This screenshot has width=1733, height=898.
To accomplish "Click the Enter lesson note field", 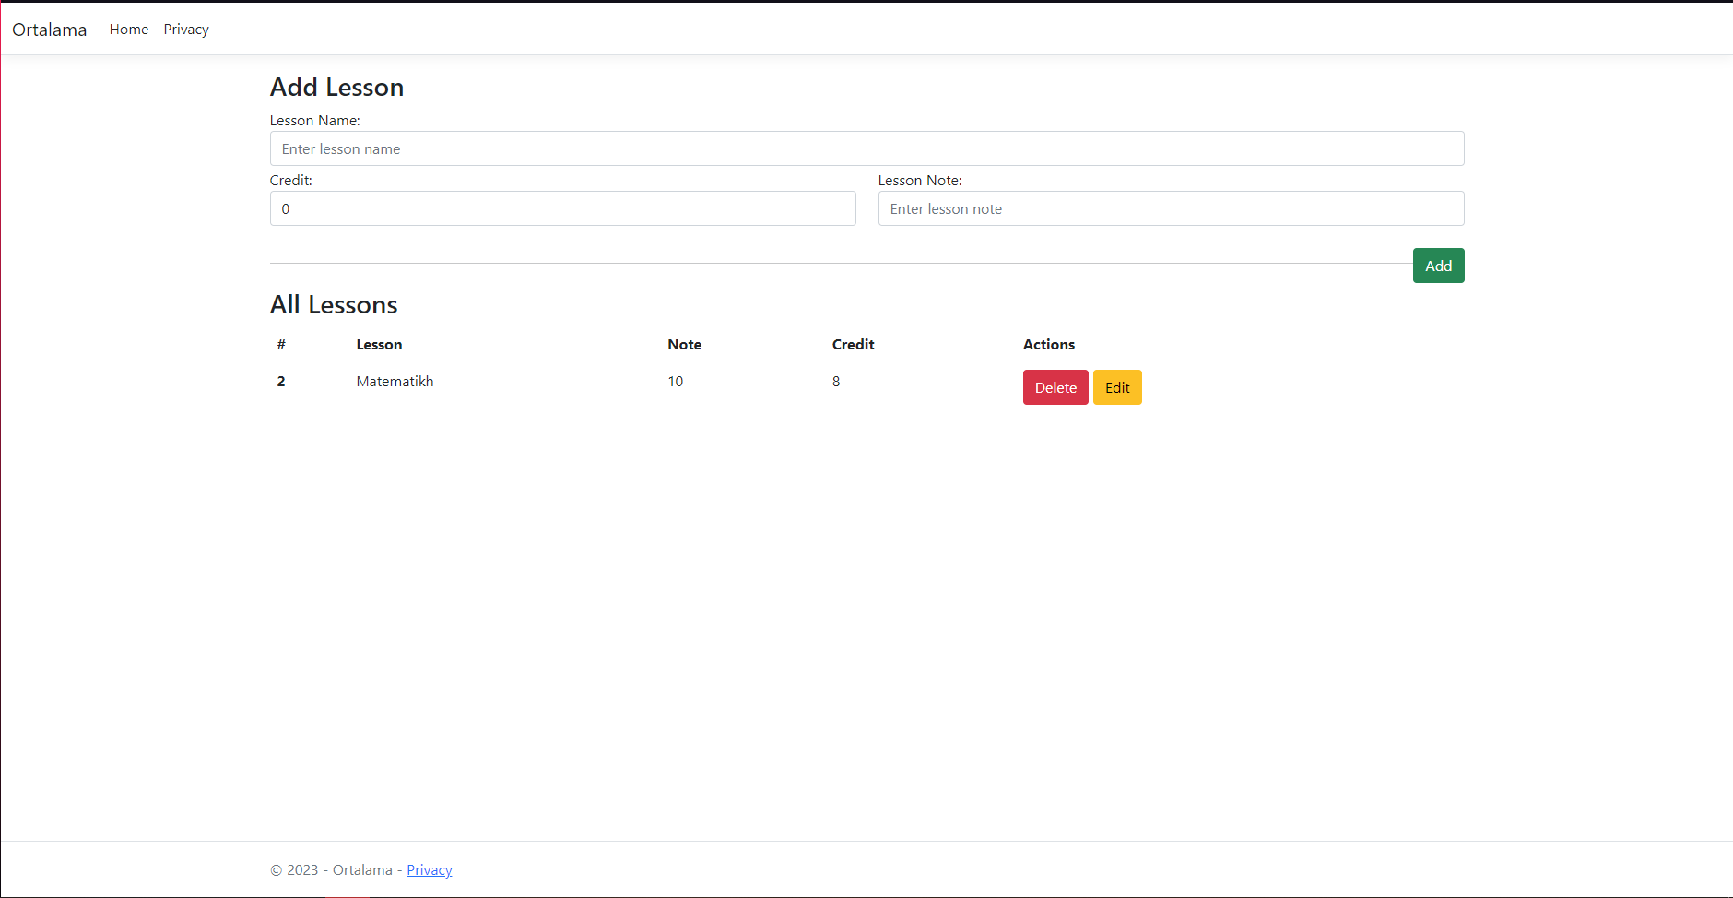I will click(x=1171, y=208).
